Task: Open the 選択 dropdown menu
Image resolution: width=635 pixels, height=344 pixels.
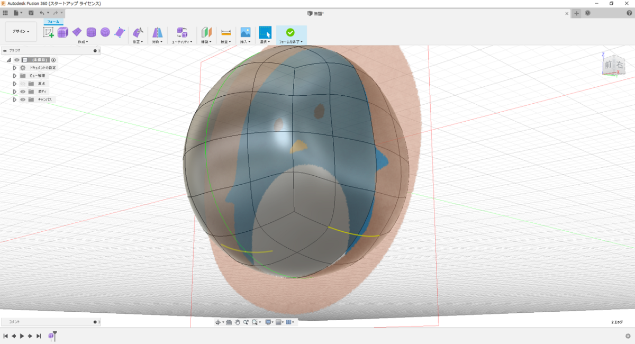Action: point(265,42)
